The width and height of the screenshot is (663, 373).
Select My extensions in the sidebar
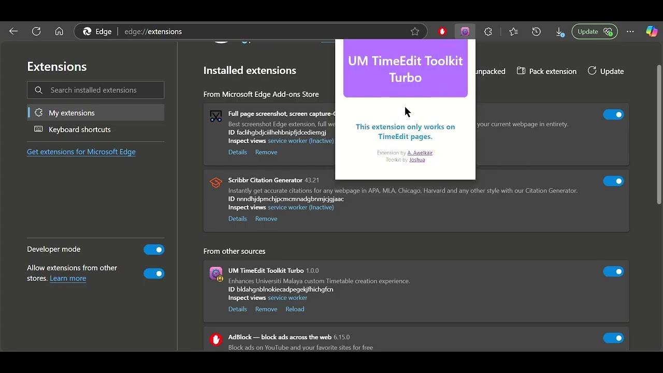click(x=96, y=113)
